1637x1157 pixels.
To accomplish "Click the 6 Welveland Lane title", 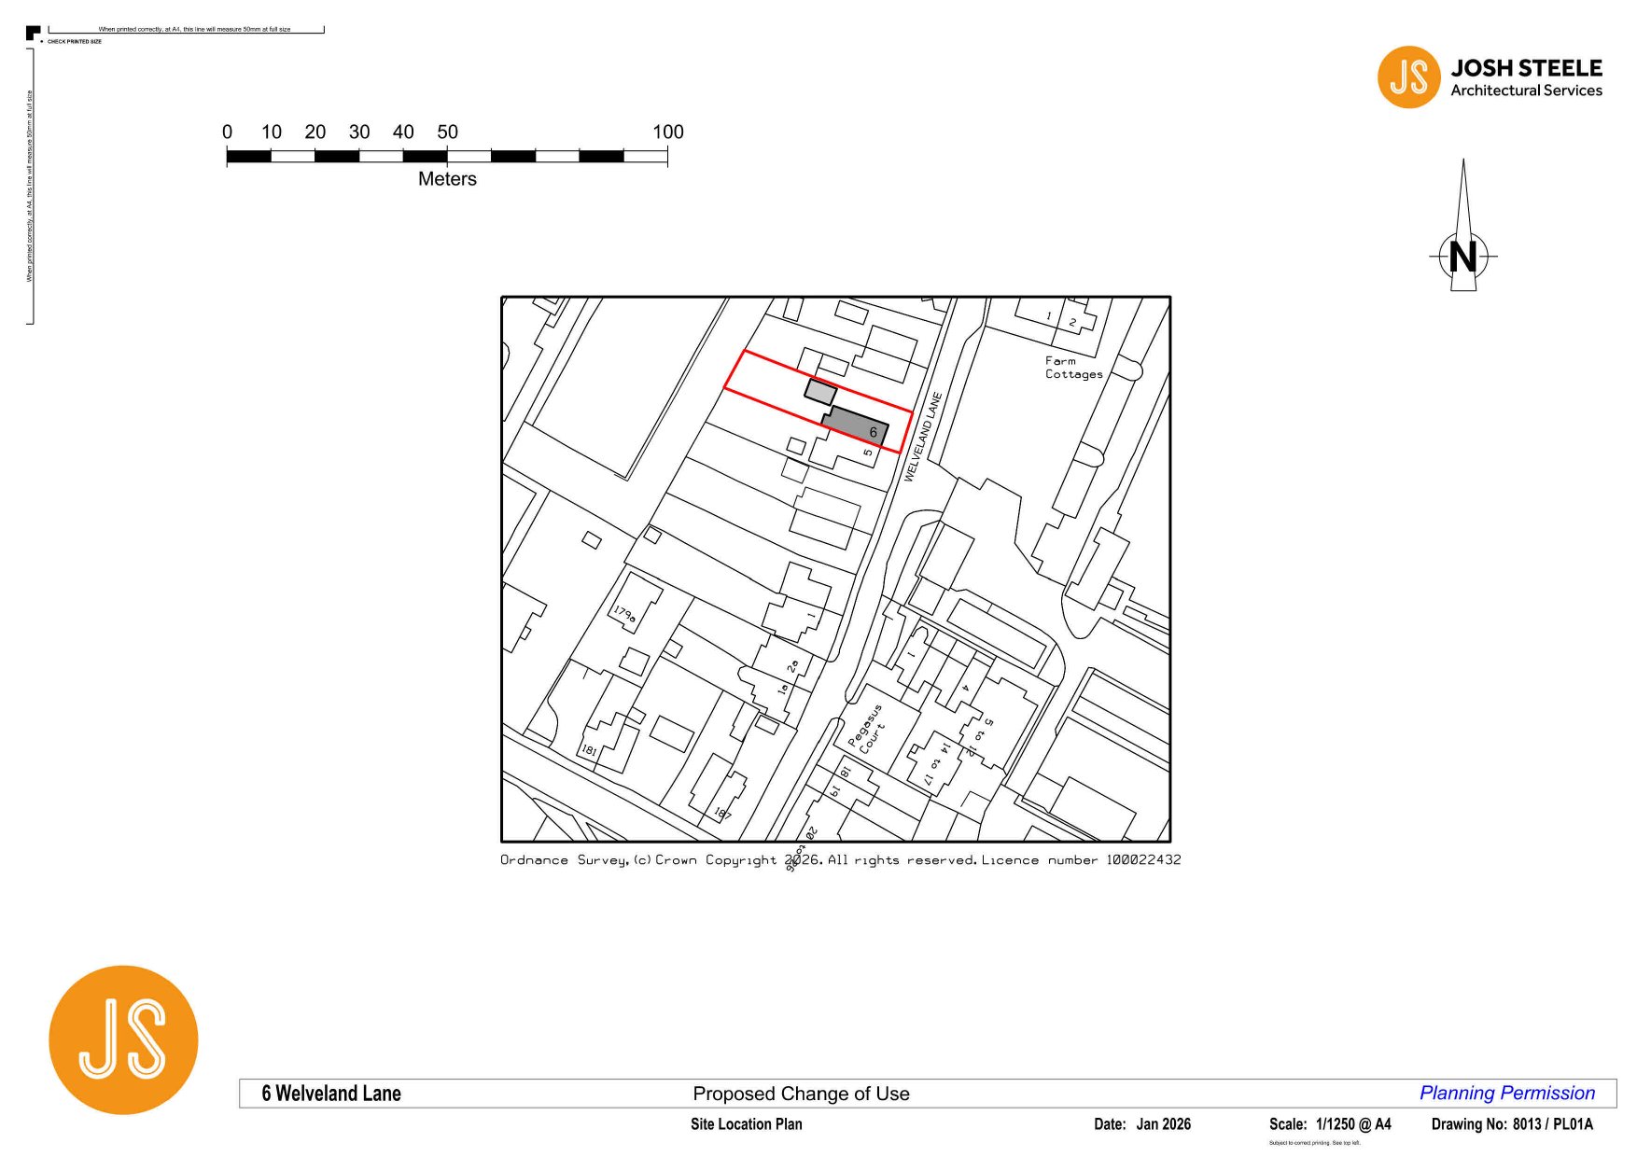I will pyautogui.click(x=331, y=1094).
